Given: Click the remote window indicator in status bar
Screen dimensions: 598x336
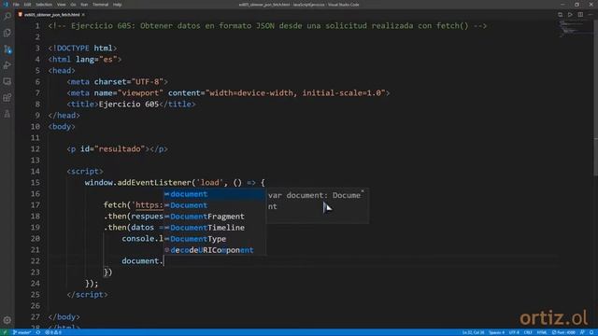Looking at the screenshot, I should tap(5, 332).
